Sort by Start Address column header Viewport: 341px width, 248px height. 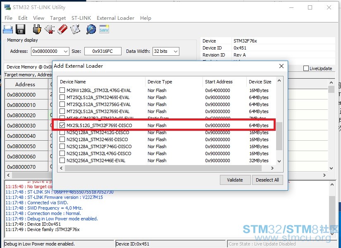(224, 82)
